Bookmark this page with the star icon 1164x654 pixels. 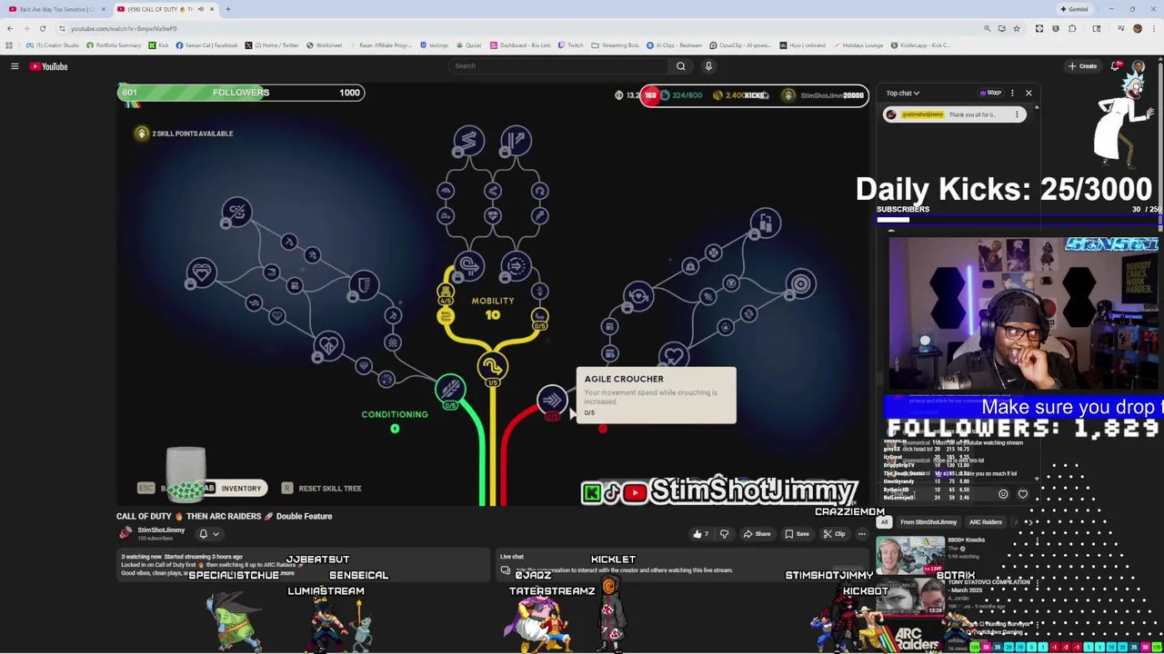pos(1017,28)
